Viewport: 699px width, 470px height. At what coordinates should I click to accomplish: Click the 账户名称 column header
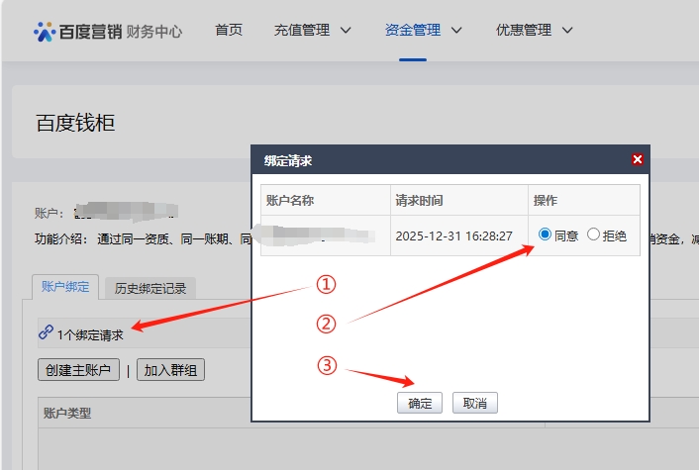pyautogui.click(x=290, y=200)
